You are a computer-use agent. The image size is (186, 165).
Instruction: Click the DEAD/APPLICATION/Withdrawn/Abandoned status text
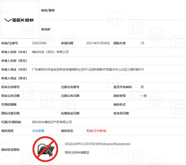tap(97, 144)
